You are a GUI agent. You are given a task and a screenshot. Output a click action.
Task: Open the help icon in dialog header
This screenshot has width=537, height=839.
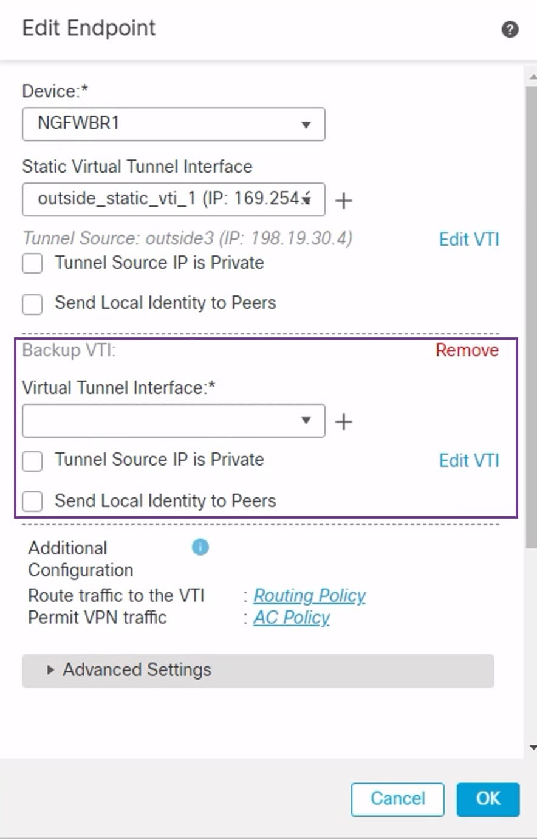click(510, 29)
